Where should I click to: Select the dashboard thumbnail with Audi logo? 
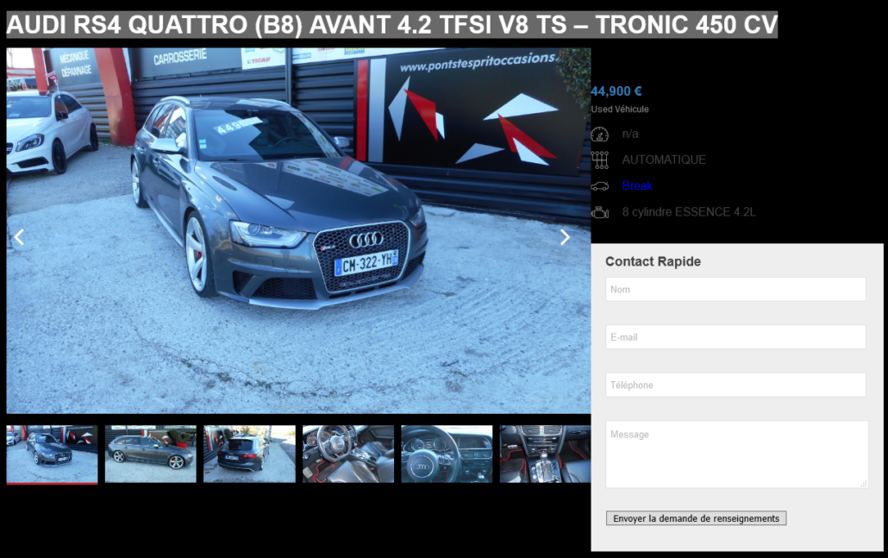click(x=447, y=455)
